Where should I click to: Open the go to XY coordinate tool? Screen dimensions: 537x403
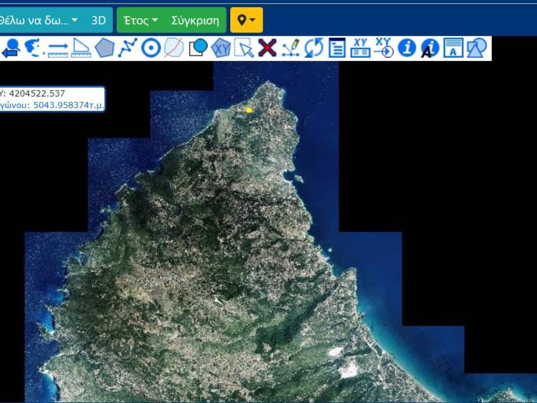tap(384, 48)
